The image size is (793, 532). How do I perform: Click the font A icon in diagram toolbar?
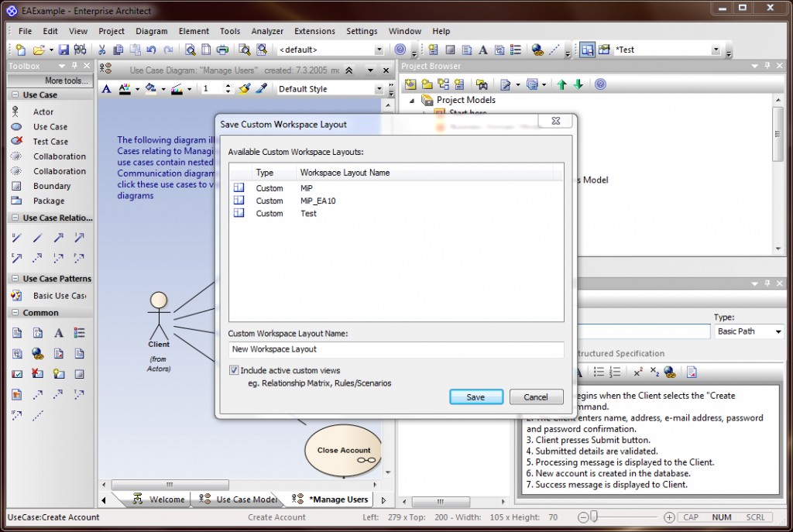(106, 89)
